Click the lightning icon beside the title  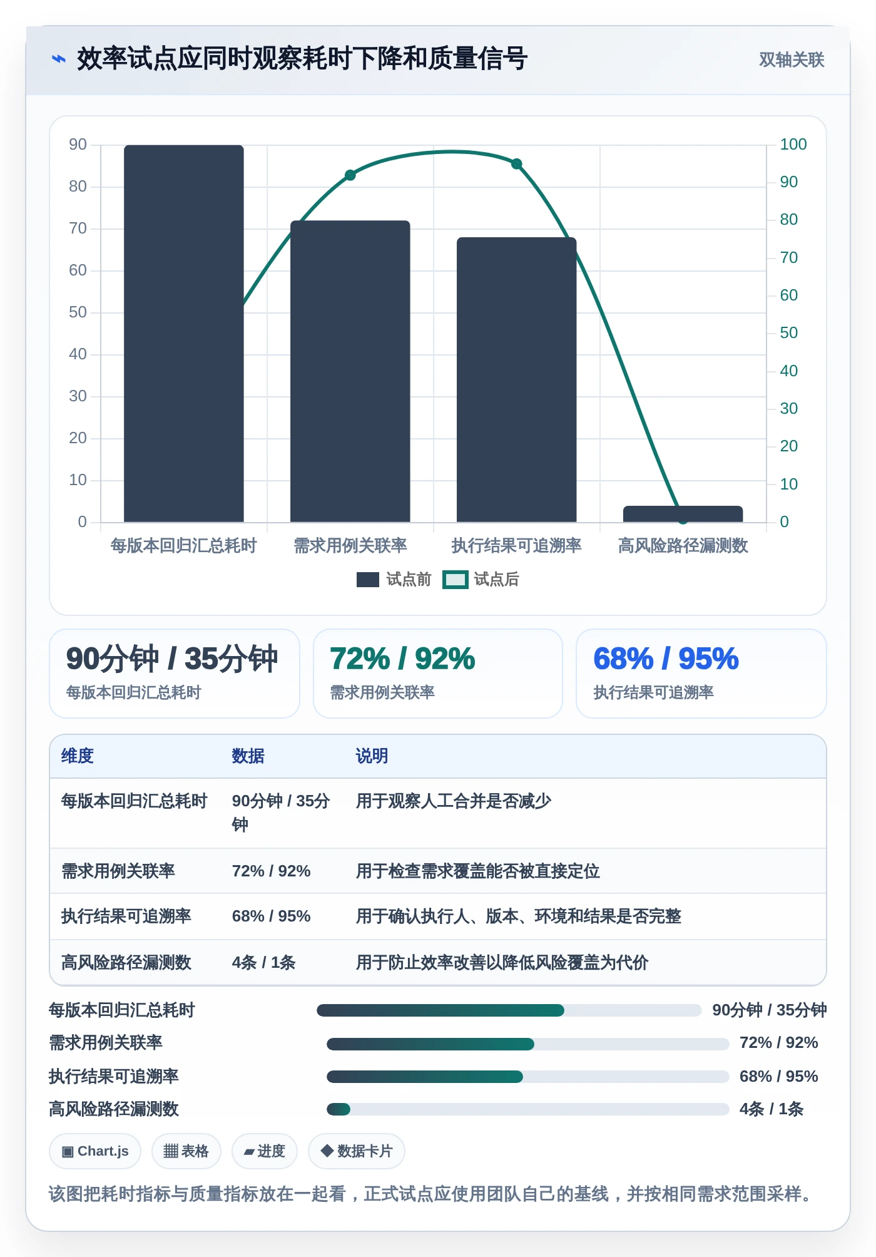tap(59, 59)
